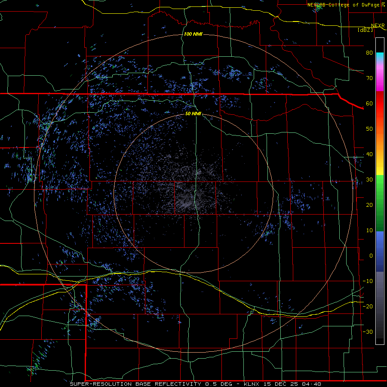Click the 20 dBZ scale value
The image size is (387, 387).
pos(369,205)
